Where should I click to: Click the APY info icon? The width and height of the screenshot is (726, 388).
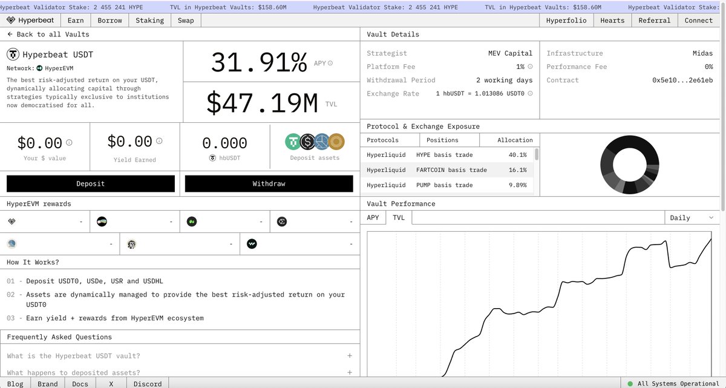coord(330,63)
